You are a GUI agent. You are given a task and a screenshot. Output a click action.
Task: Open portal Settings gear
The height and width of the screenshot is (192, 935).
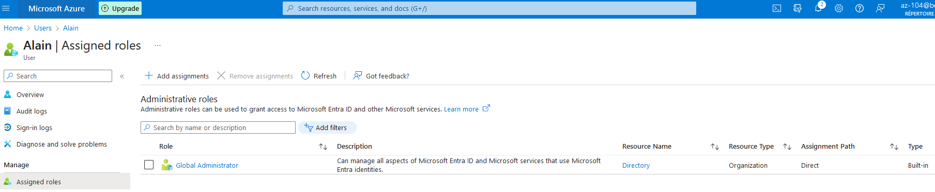pyautogui.click(x=839, y=8)
